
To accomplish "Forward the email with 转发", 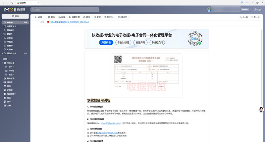I will 86,17.
